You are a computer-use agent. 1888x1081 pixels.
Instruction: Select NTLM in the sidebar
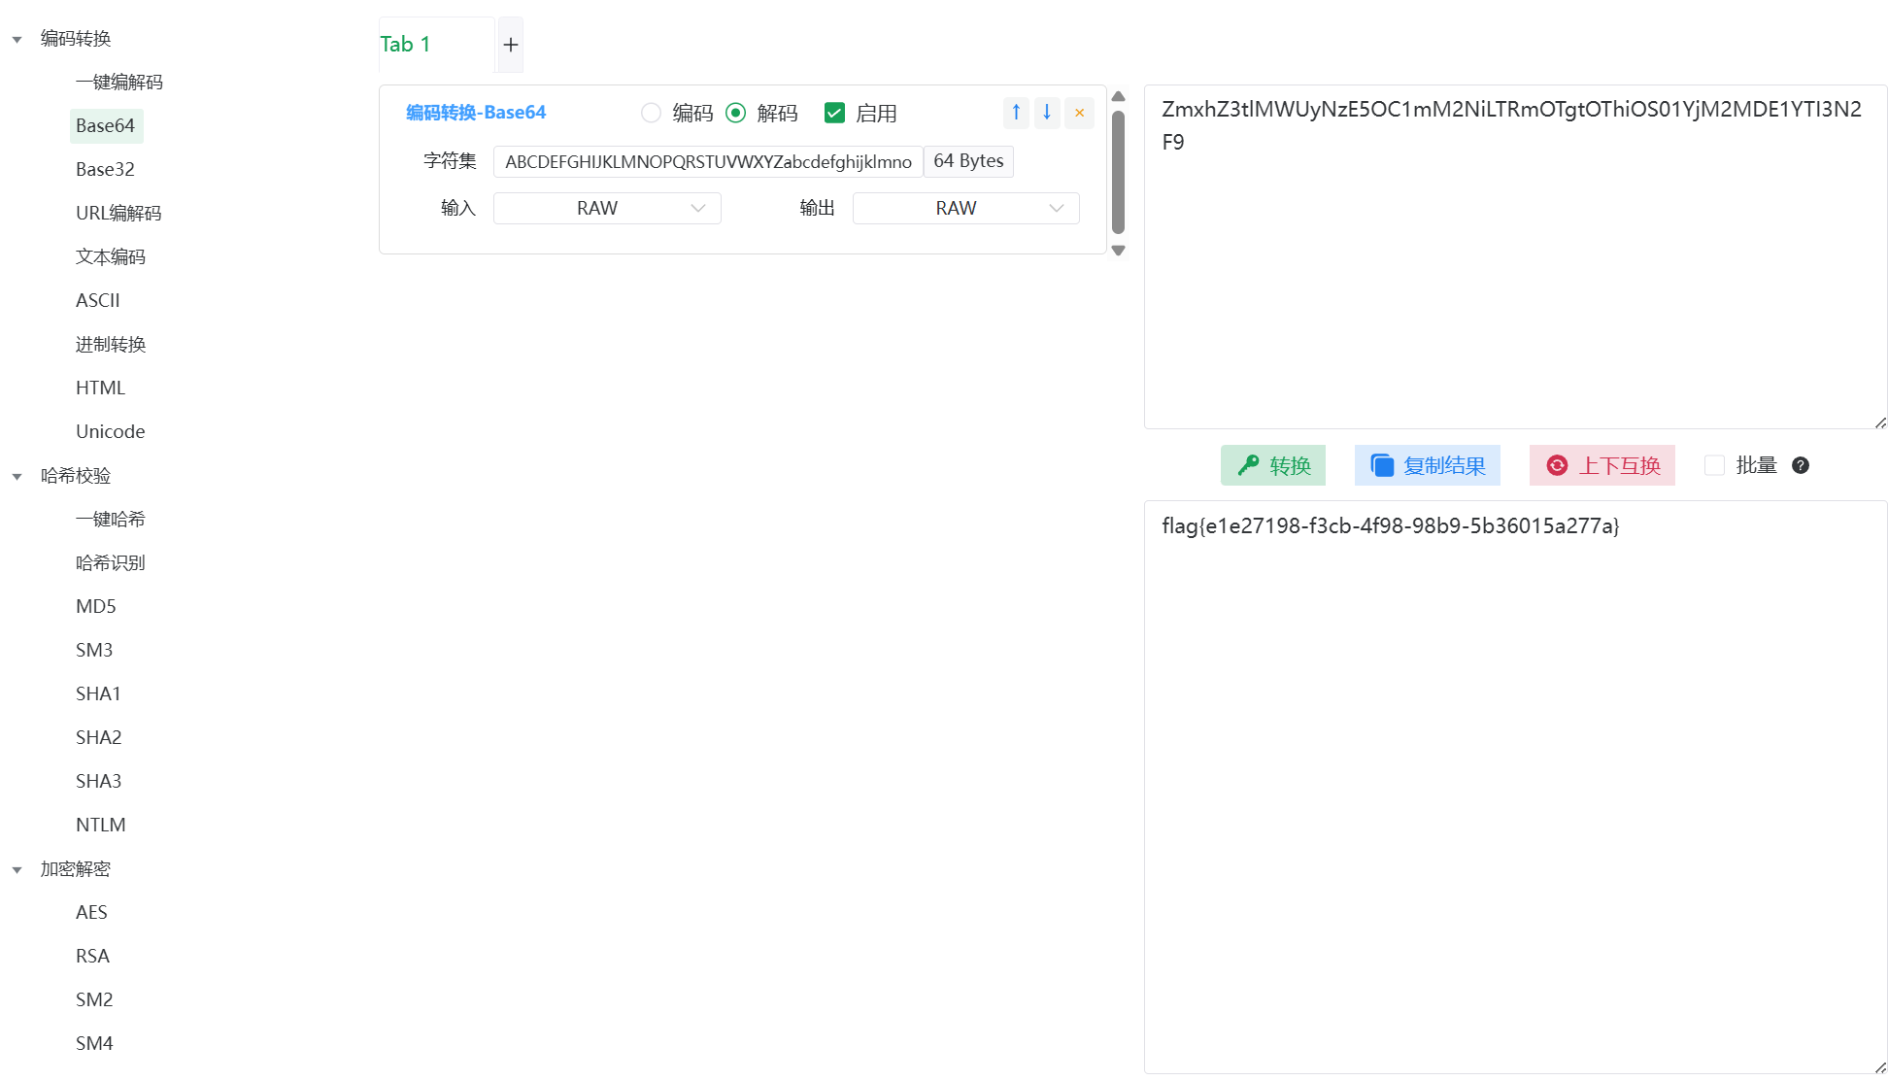[101, 825]
